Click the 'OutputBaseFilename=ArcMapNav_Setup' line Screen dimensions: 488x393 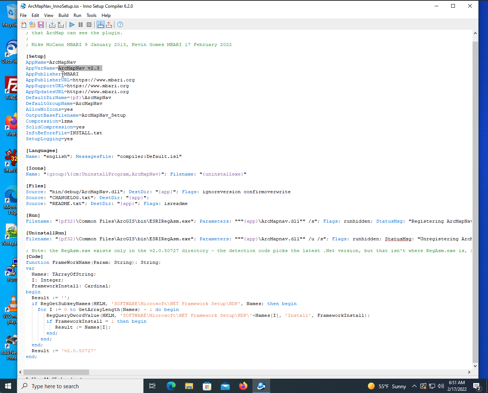tap(76, 115)
